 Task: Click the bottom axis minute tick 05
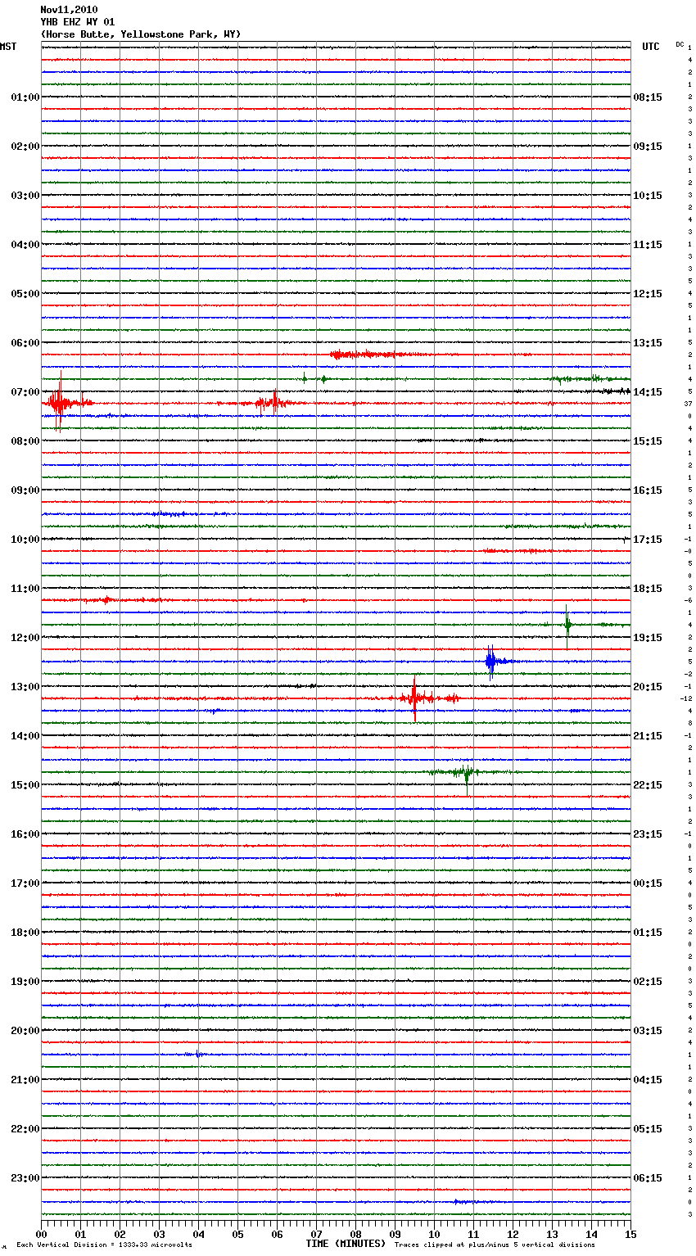tap(237, 1234)
